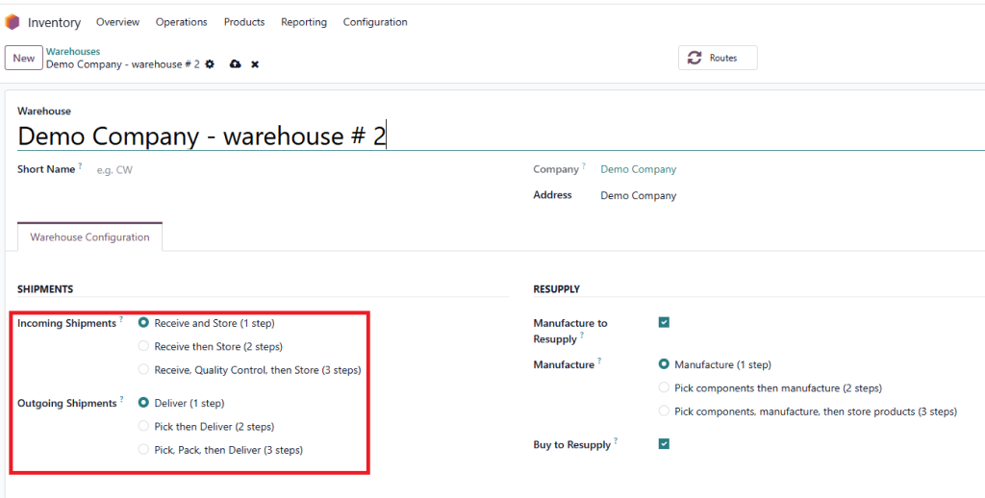Discard changes with the X icon
985x498 pixels.
pos(255,64)
